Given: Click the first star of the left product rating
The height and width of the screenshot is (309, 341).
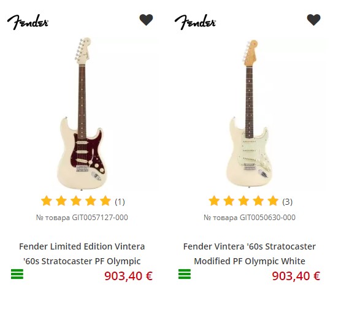Looking at the screenshot, I should 47,200.
